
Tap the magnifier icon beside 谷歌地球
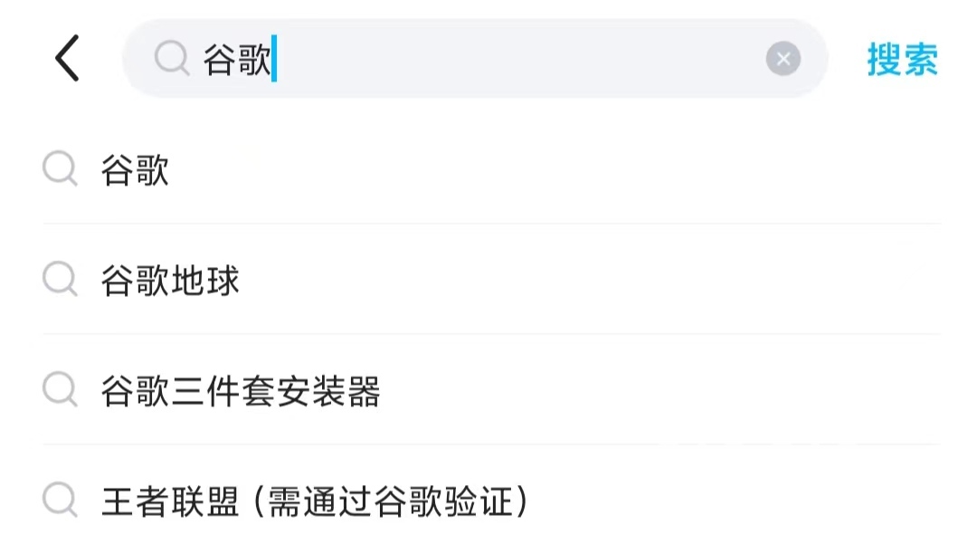pos(60,281)
